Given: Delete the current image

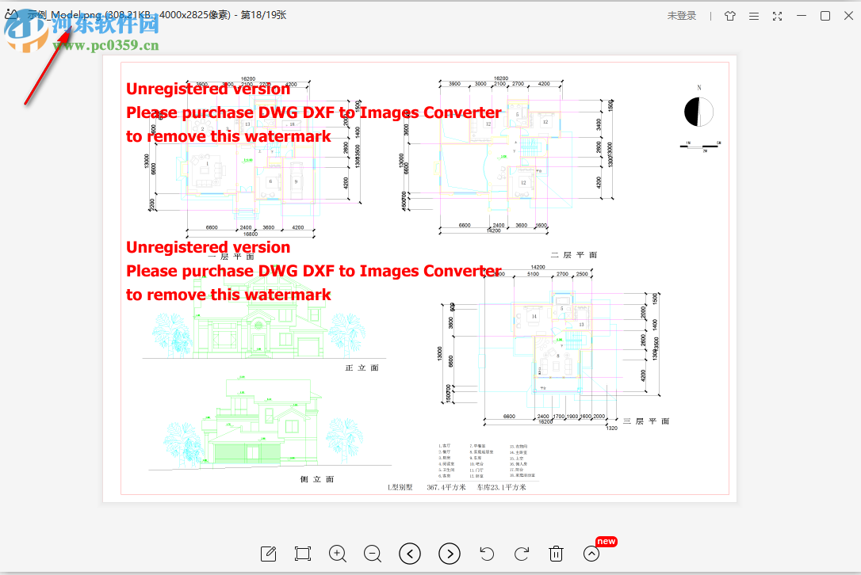Looking at the screenshot, I should [x=556, y=554].
